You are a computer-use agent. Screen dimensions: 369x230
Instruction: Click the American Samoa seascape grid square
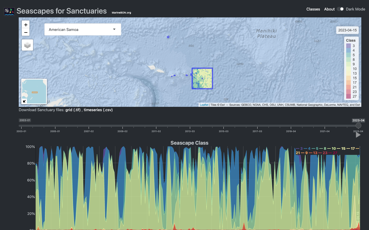point(202,78)
